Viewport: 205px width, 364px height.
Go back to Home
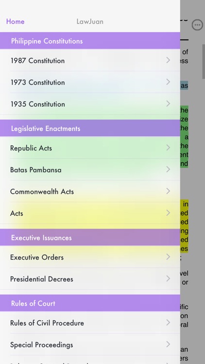(x=16, y=21)
